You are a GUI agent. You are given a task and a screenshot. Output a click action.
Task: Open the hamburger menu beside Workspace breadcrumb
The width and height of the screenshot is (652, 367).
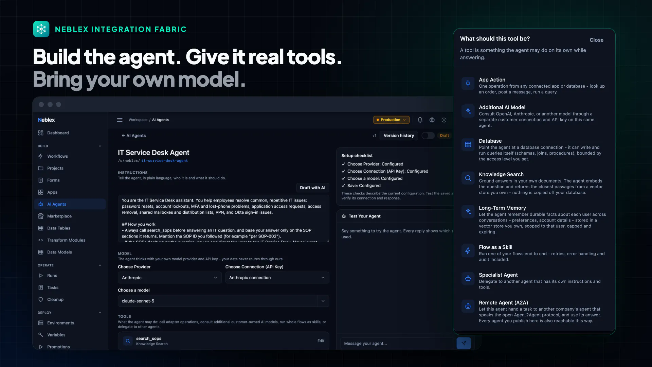click(120, 120)
